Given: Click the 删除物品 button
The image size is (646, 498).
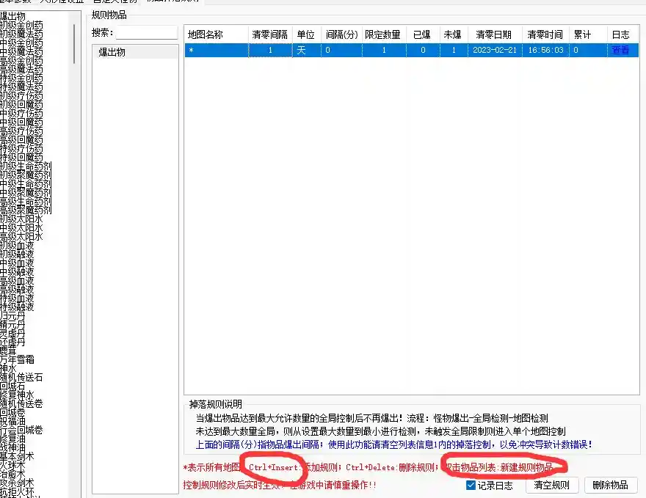Looking at the screenshot, I should 611,486.
